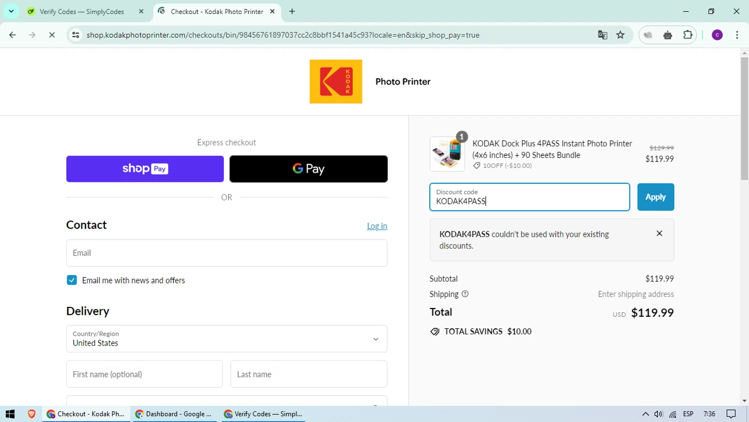Viewport: 749px width, 422px height.
Task: Close the Checkout Kodak tab
Action: click(x=272, y=11)
